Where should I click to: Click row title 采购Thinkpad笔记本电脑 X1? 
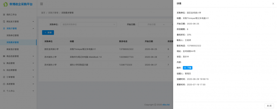(x=83, y=49)
